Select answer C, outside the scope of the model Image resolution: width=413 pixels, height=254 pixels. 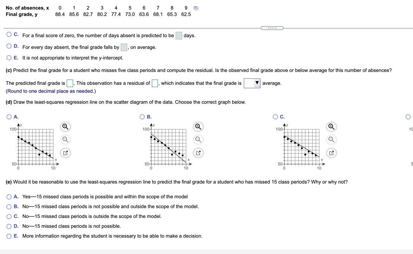(x=8, y=216)
